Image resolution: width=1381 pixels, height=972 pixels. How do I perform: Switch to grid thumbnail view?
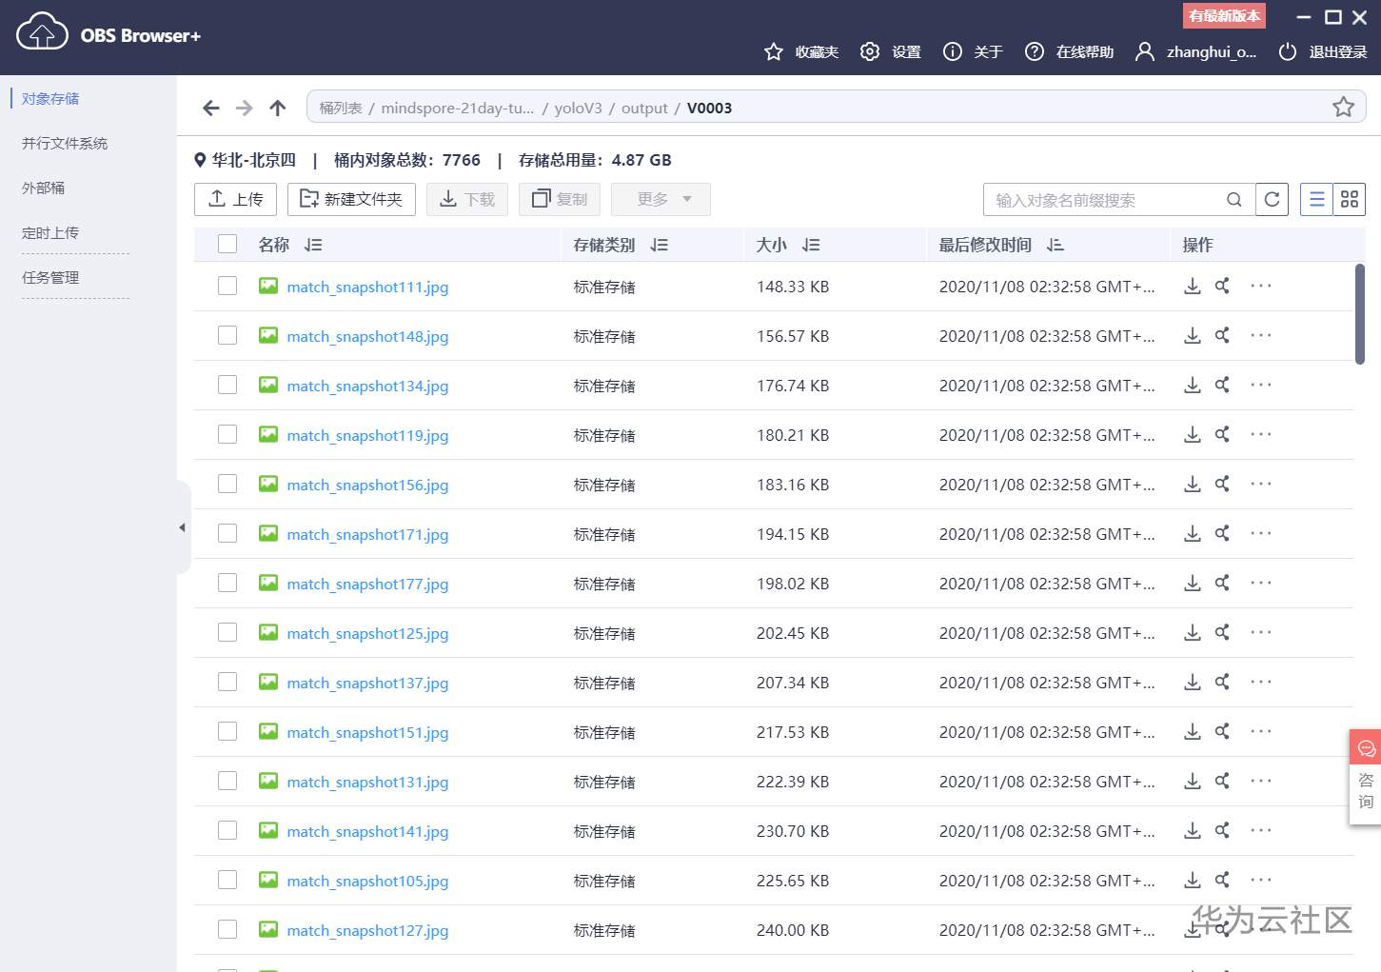point(1349,199)
